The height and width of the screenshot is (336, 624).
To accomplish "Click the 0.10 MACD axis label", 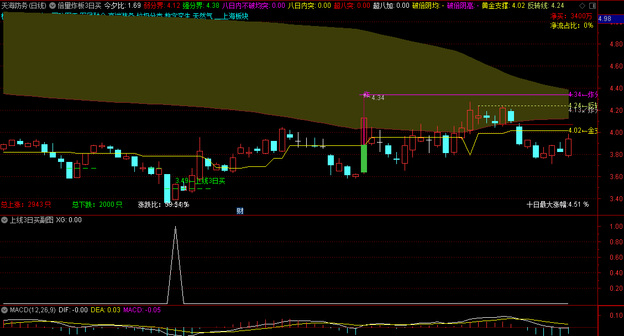I will click(616, 316).
